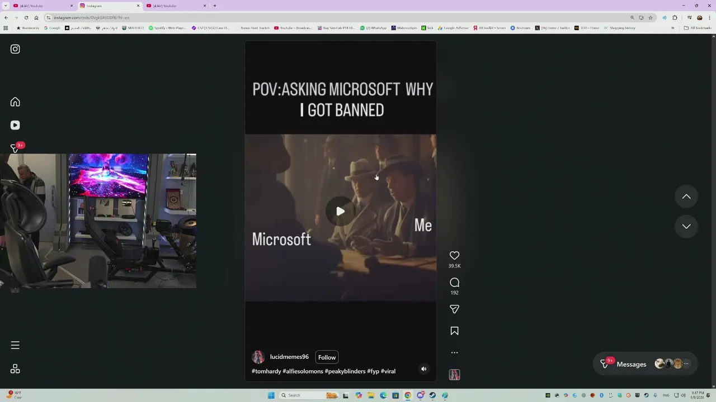
Task: Open All Bookmarks folder
Action: pos(698,28)
